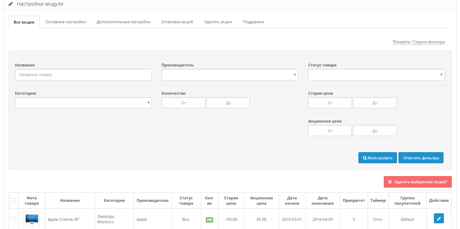The image size is (460, 229).
Task: Click the Очистить фильтры button
Action: click(421, 158)
